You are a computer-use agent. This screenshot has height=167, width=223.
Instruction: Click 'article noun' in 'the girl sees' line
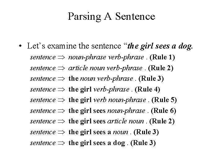tap(126, 121)
